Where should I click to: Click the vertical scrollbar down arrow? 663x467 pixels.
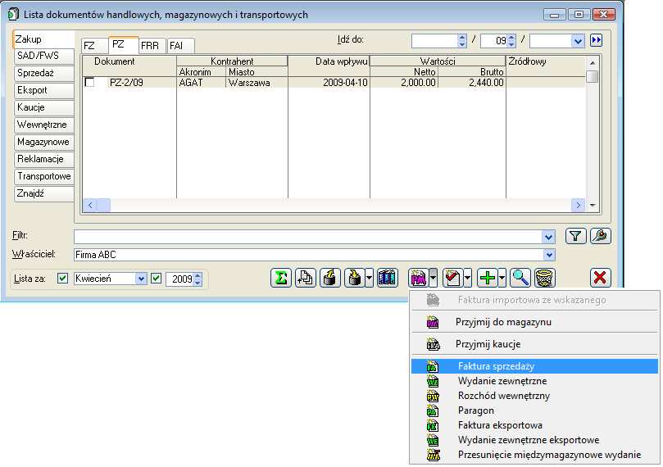(x=593, y=206)
